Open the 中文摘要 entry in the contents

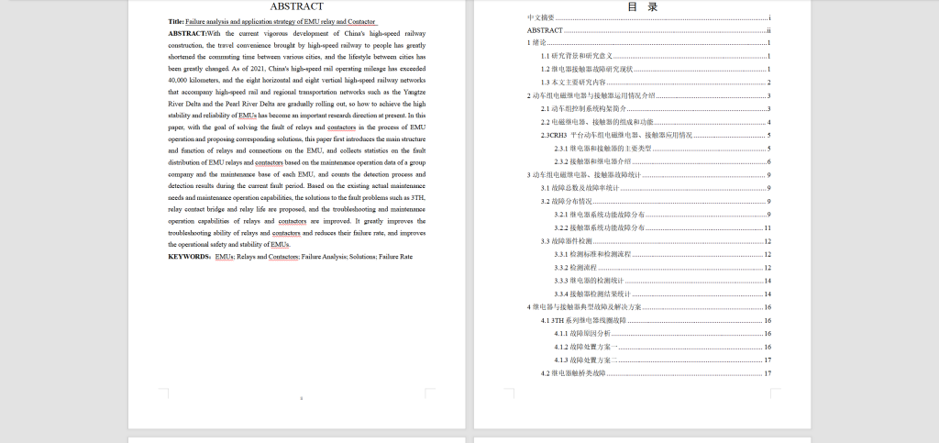coord(541,17)
